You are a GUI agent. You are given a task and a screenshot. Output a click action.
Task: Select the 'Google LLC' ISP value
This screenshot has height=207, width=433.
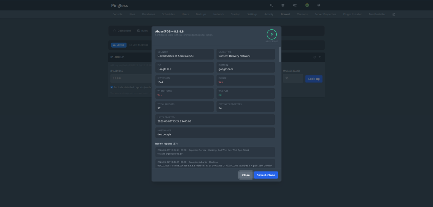coord(164,69)
